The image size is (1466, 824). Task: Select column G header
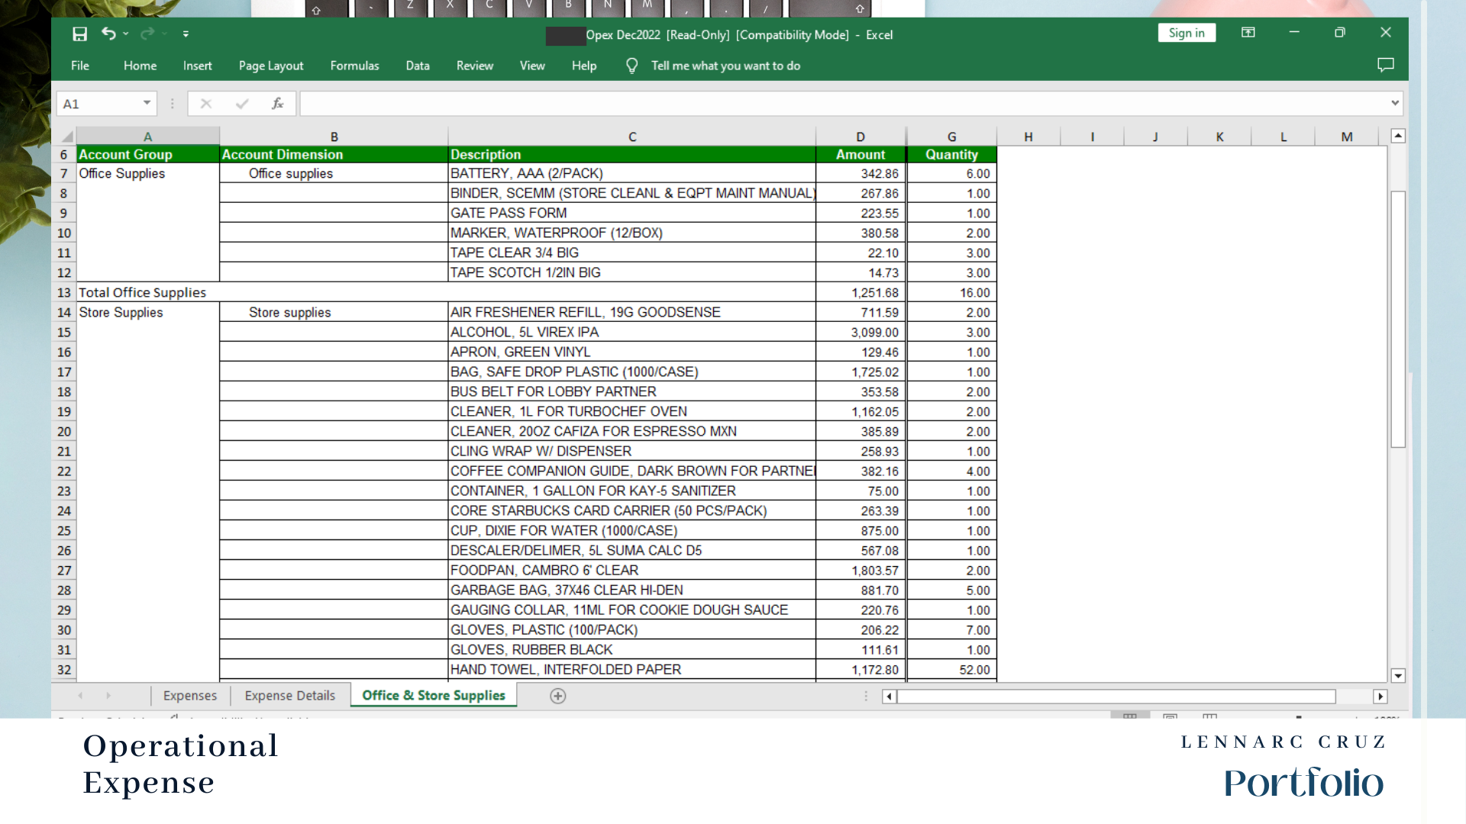952,137
